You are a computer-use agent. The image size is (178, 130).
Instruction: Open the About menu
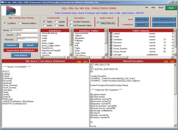click(161, 8)
